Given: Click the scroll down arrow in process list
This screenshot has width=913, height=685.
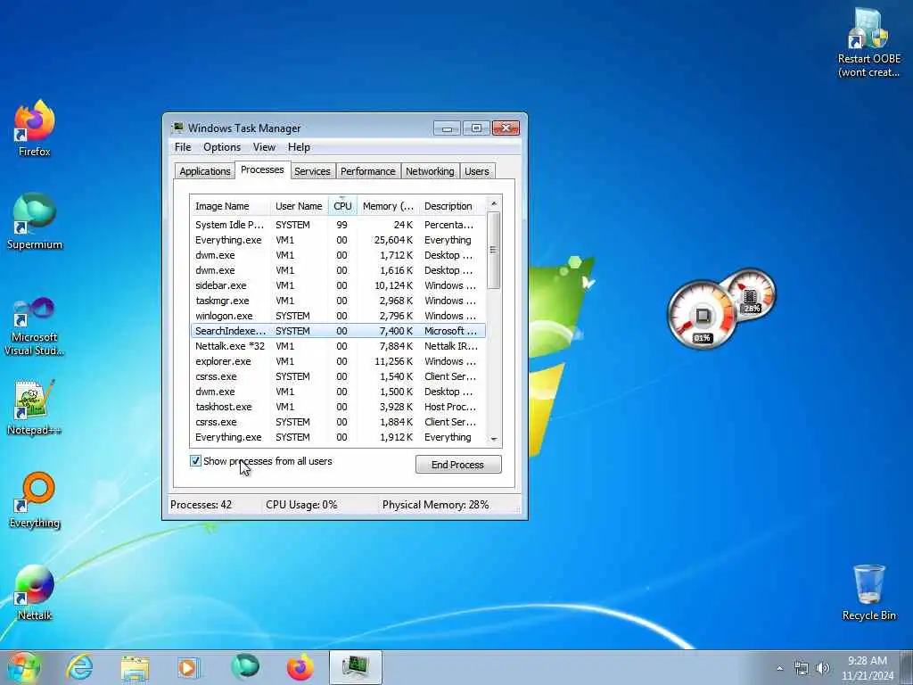Looking at the screenshot, I should 494,439.
